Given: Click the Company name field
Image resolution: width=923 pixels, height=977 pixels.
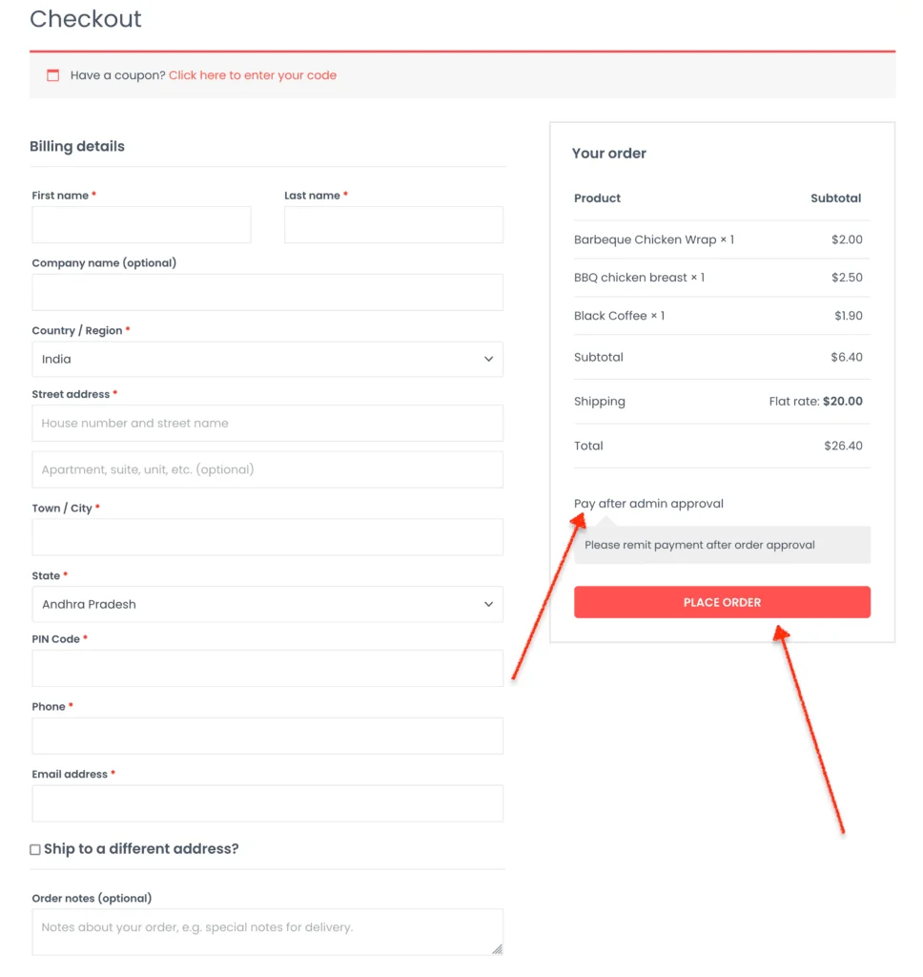Looking at the screenshot, I should pyautogui.click(x=267, y=292).
